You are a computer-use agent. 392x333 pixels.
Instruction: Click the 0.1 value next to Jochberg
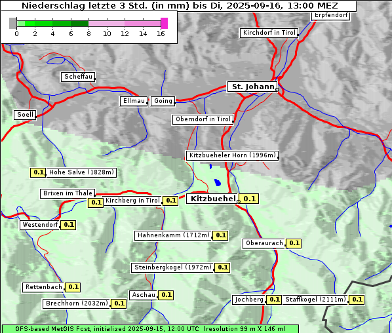point(274,300)
